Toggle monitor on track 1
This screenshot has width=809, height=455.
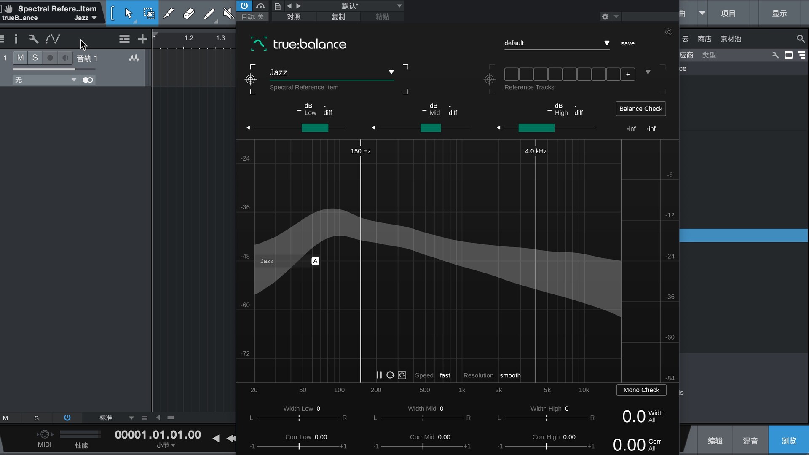pyautogui.click(x=65, y=58)
